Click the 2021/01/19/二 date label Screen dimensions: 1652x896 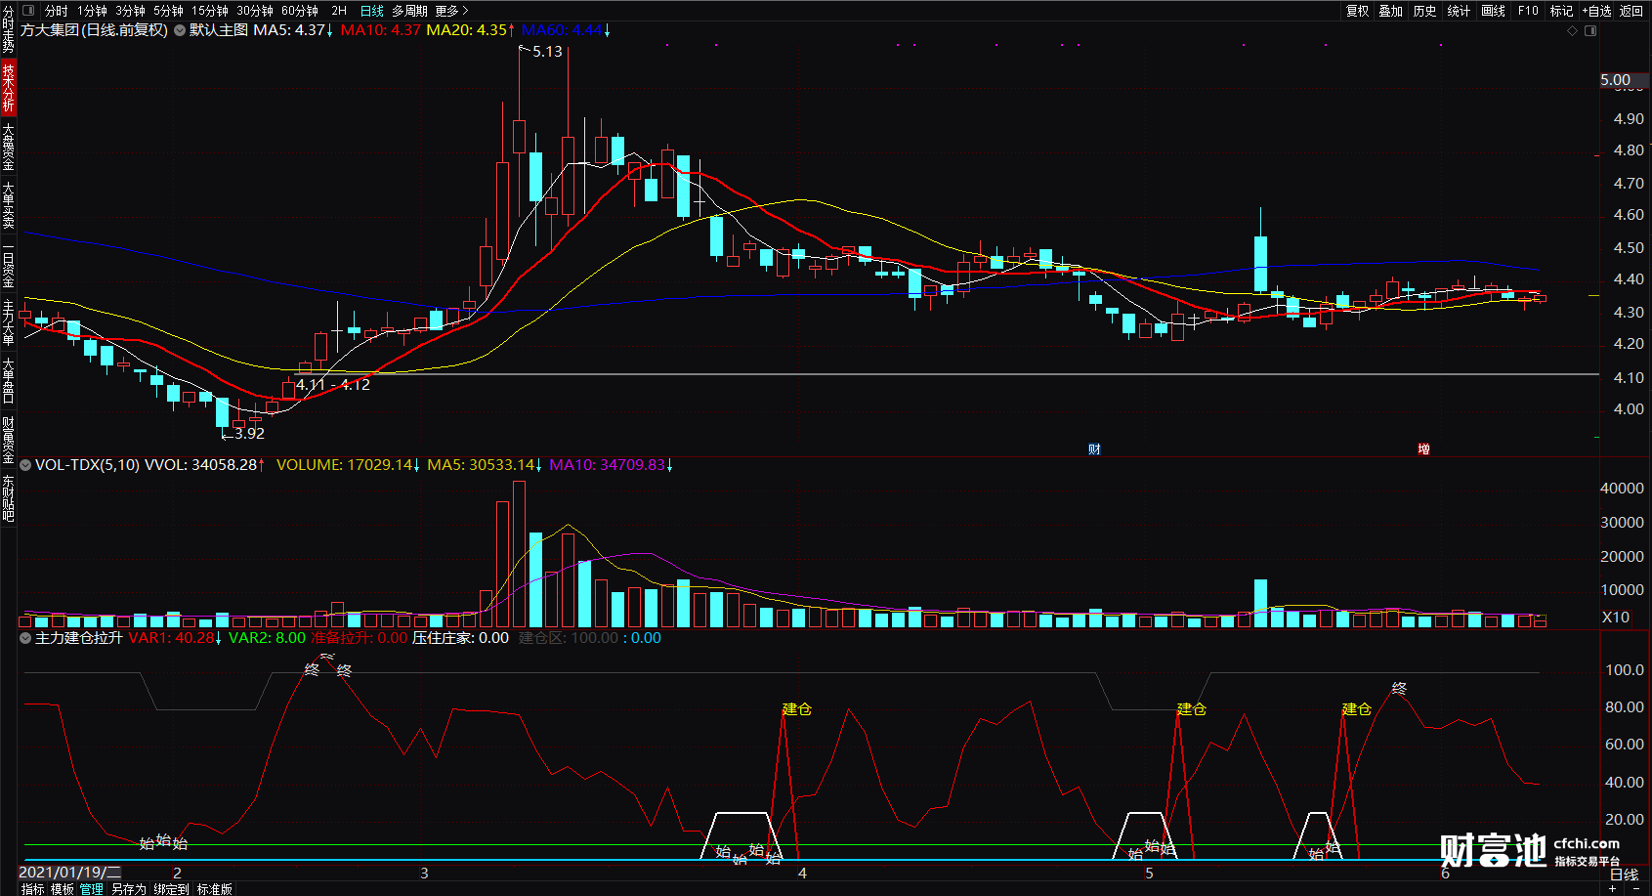(70, 873)
